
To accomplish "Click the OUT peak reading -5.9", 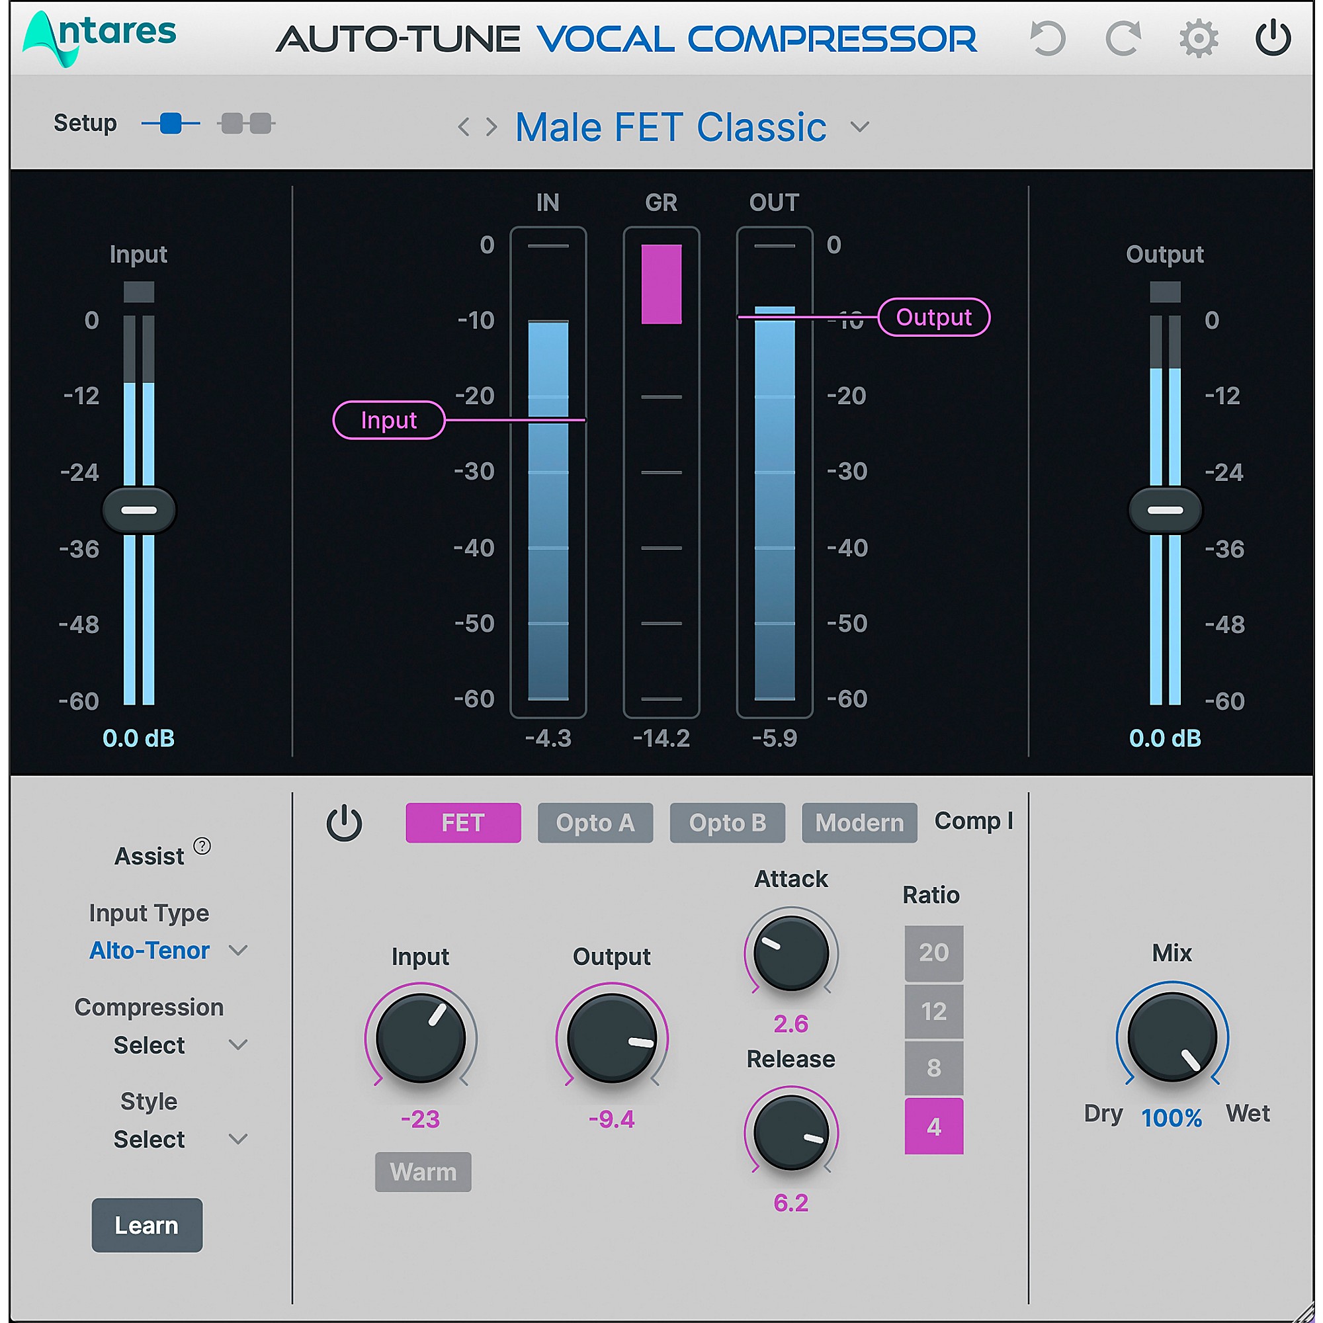I will (775, 738).
